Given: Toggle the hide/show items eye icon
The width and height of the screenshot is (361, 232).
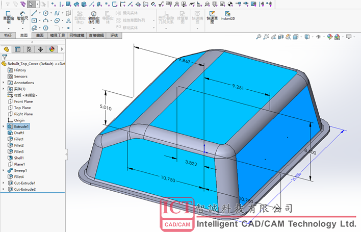Looking at the screenshot, I should point(319,37).
